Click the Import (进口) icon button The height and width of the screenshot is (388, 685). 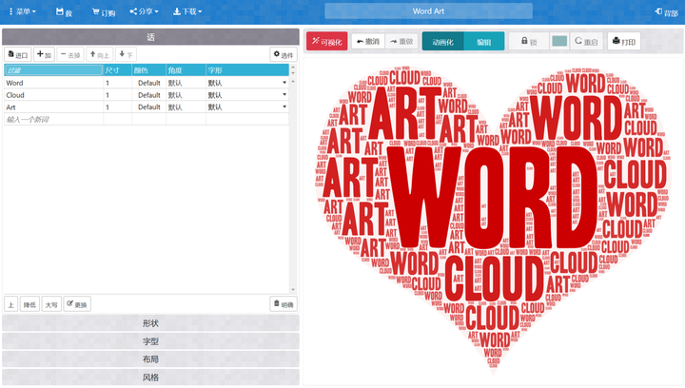point(18,54)
